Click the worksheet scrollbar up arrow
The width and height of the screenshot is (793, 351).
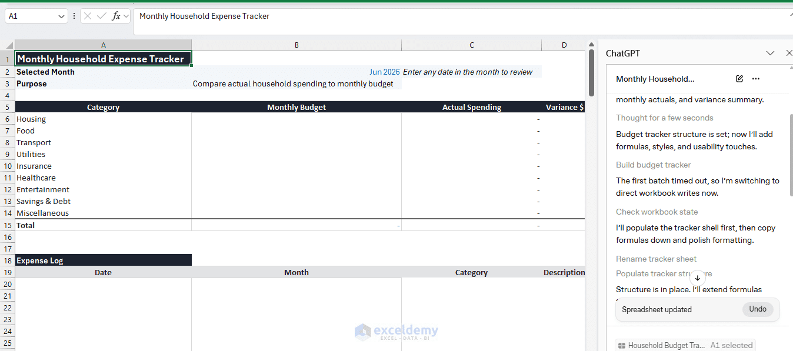[591, 44]
